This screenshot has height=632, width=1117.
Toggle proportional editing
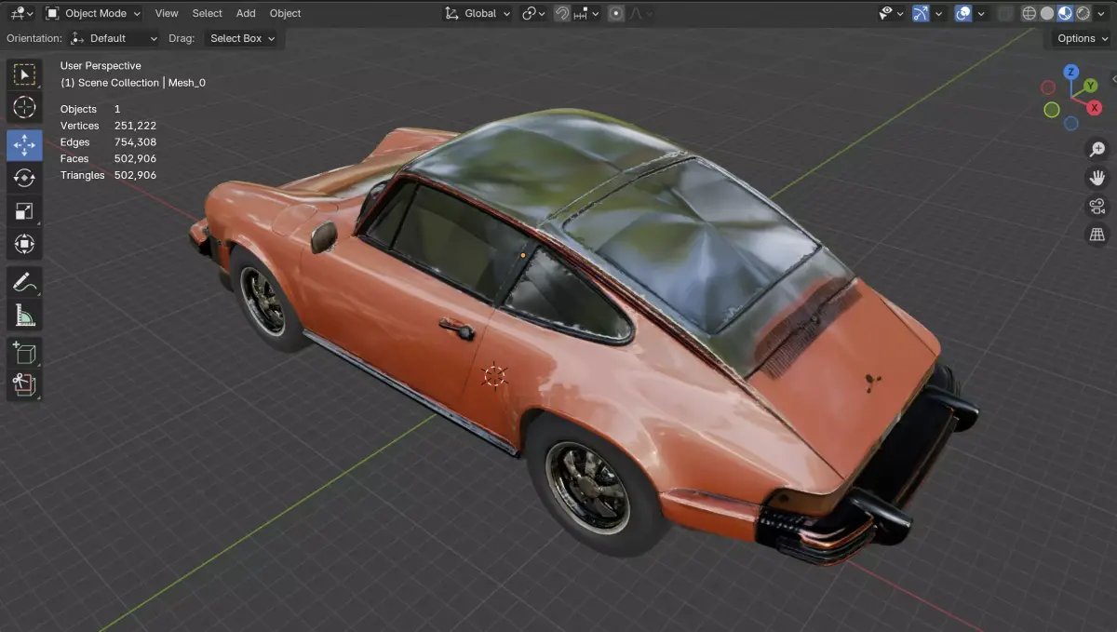pyautogui.click(x=615, y=13)
